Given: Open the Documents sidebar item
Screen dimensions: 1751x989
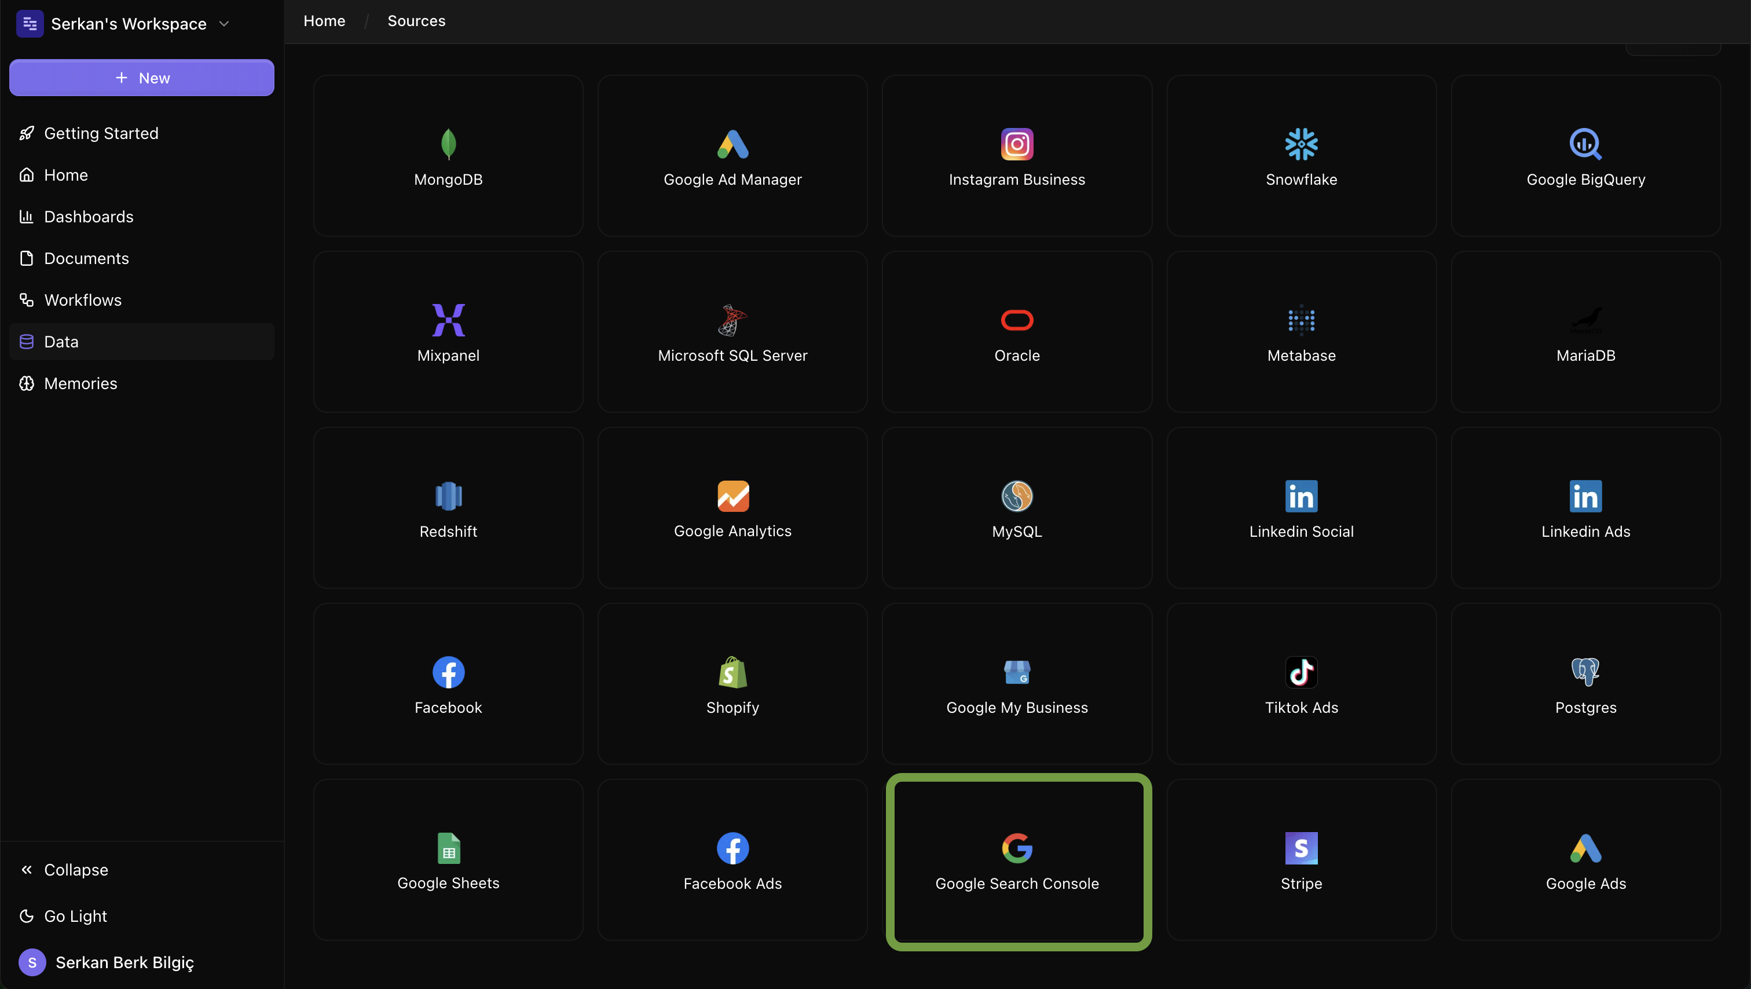Looking at the screenshot, I should point(141,258).
